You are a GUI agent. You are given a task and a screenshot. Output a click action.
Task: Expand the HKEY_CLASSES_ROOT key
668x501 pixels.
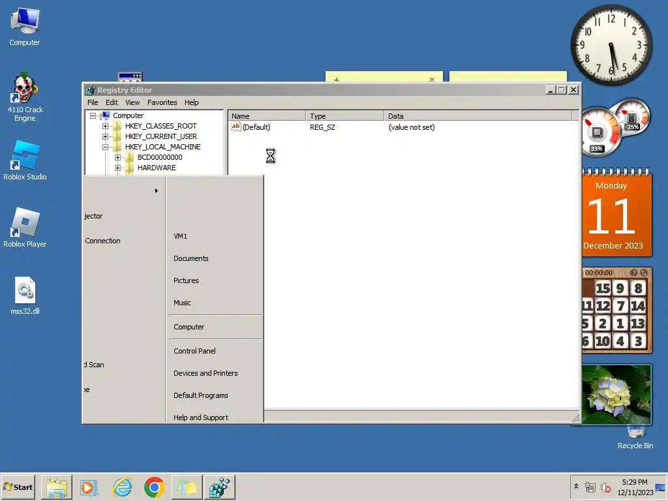[105, 126]
